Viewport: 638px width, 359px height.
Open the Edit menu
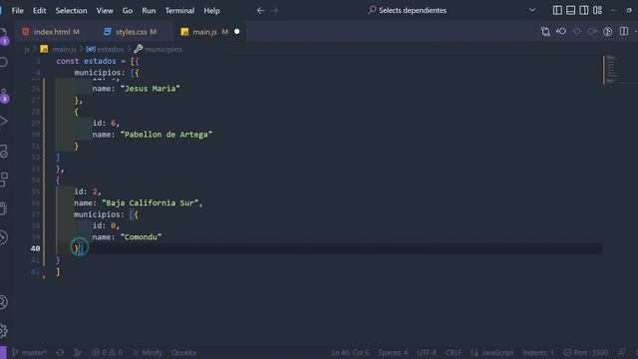click(40, 11)
